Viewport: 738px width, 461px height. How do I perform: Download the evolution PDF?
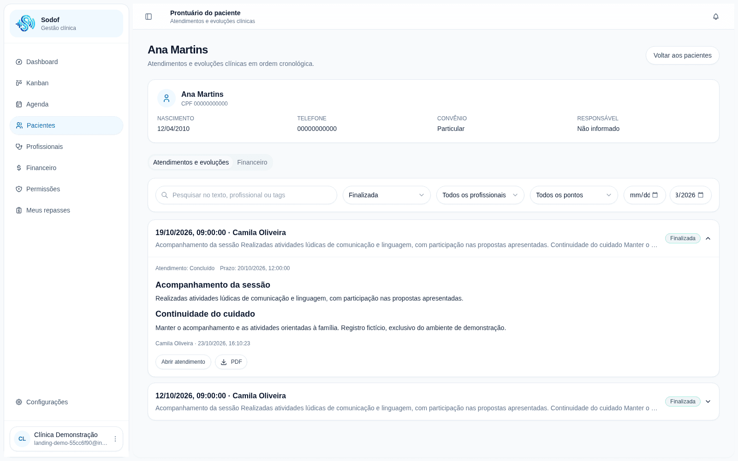pyautogui.click(x=231, y=362)
